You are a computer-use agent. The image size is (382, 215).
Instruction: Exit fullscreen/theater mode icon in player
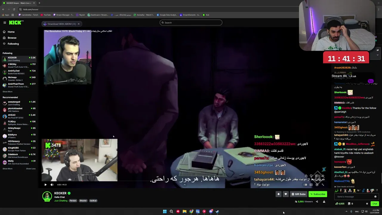click(x=323, y=185)
